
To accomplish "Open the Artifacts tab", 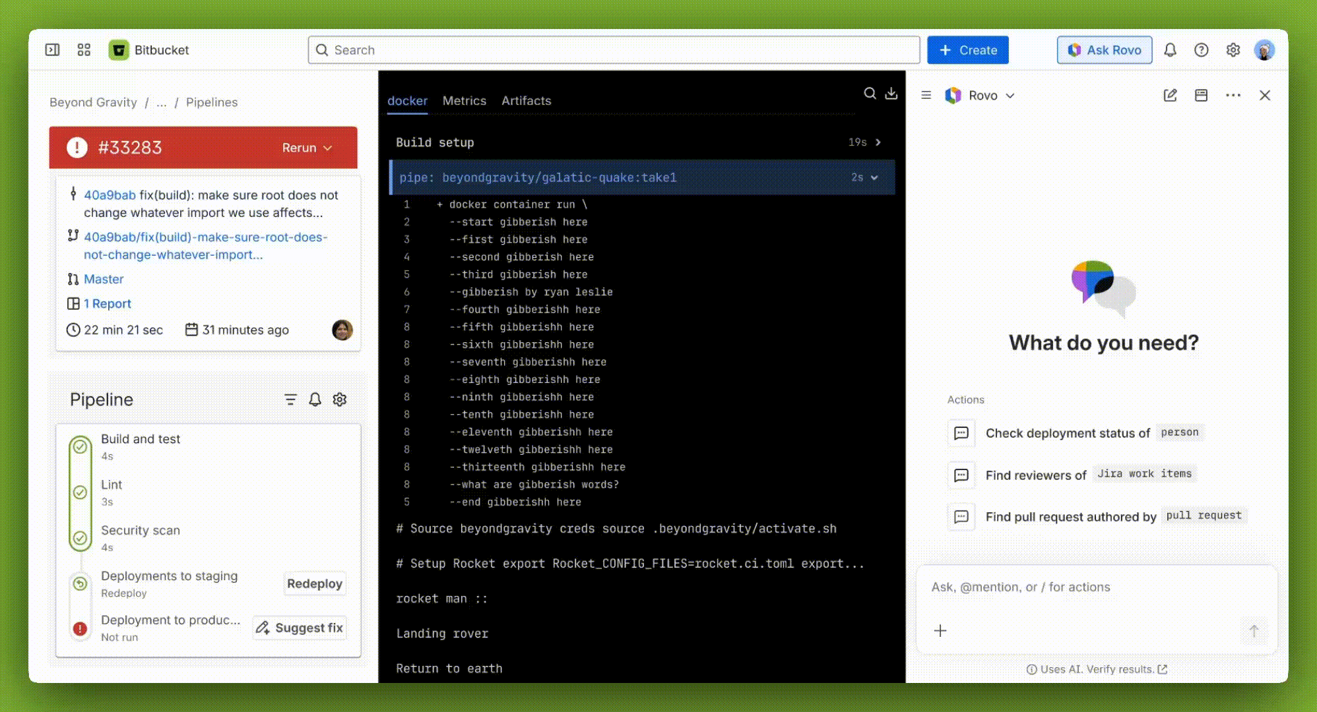I will click(526, 101).
